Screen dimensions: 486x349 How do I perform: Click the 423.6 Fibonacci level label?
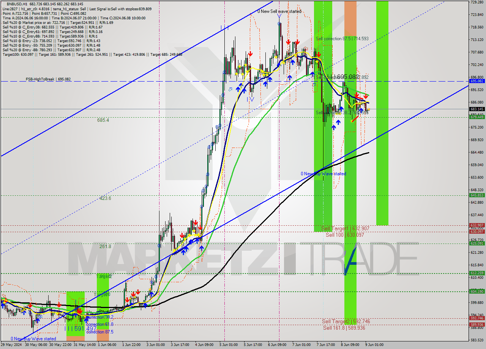coord(105,198)
